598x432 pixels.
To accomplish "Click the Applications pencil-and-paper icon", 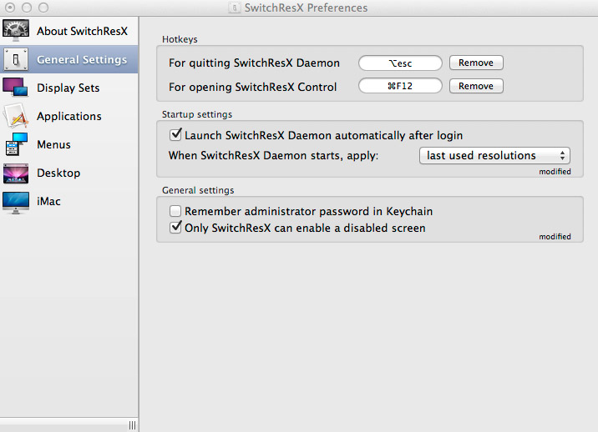I will coord(16,116).
